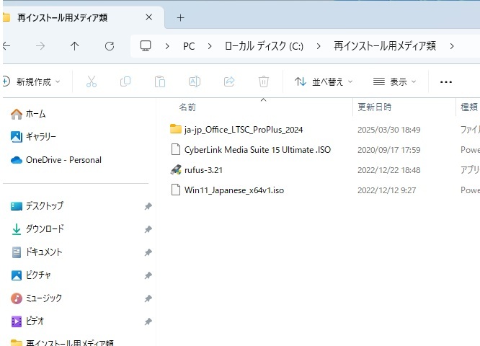The height and width of the screenshot is (346, 480).
Task: Open ドキュメント in quick access
Action: click(36, 252)
